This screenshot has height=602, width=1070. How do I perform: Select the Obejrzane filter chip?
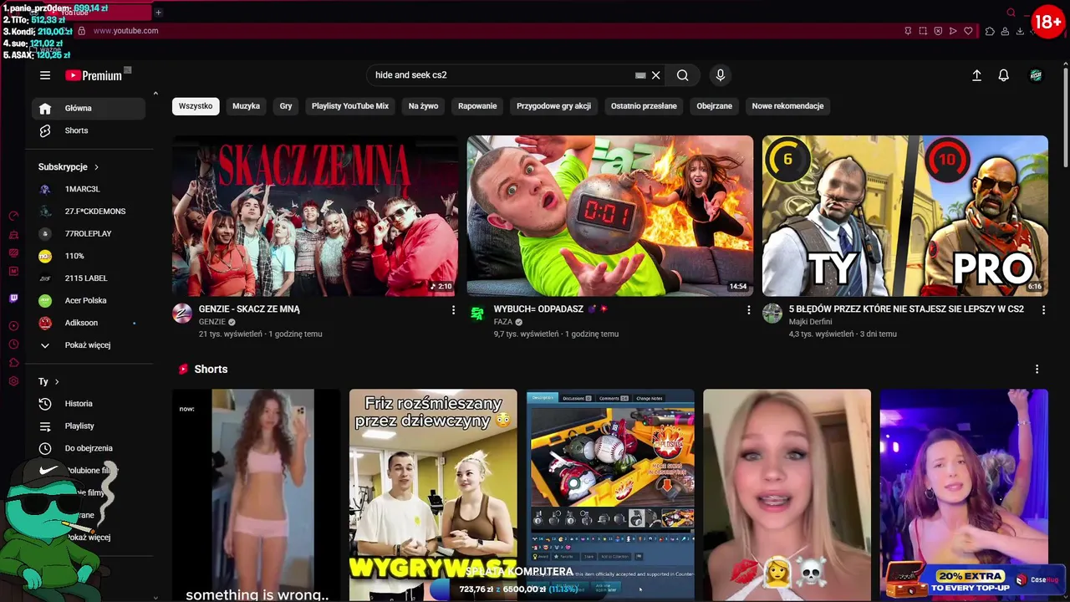click(715, 106)
